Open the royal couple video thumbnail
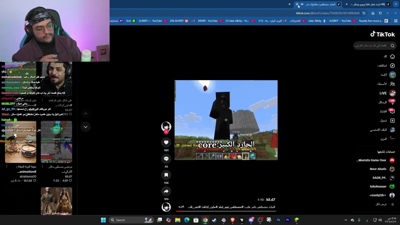This screenshot has width=400, height=225. [x=57, y=201]
